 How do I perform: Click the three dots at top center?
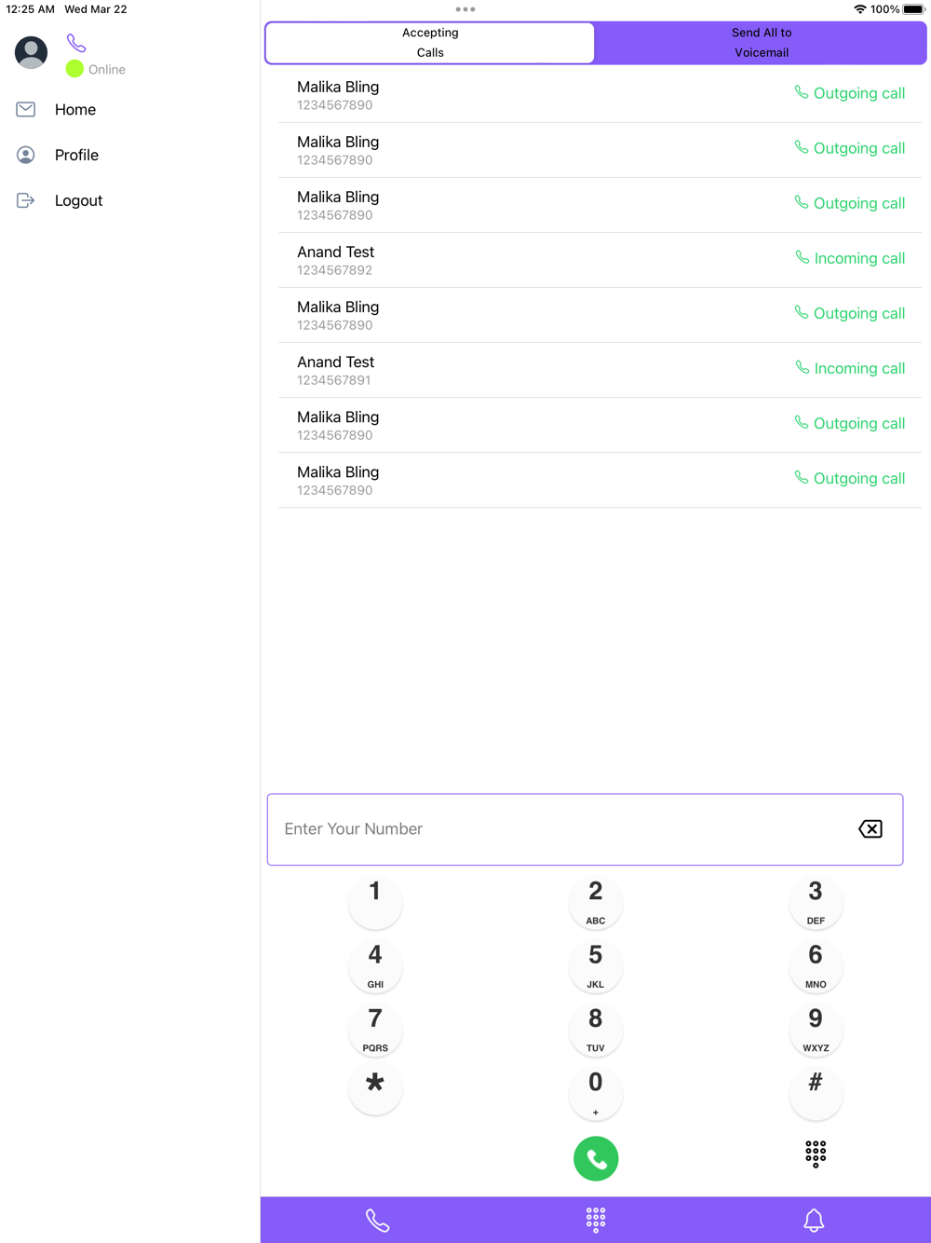tap(465, 9)
